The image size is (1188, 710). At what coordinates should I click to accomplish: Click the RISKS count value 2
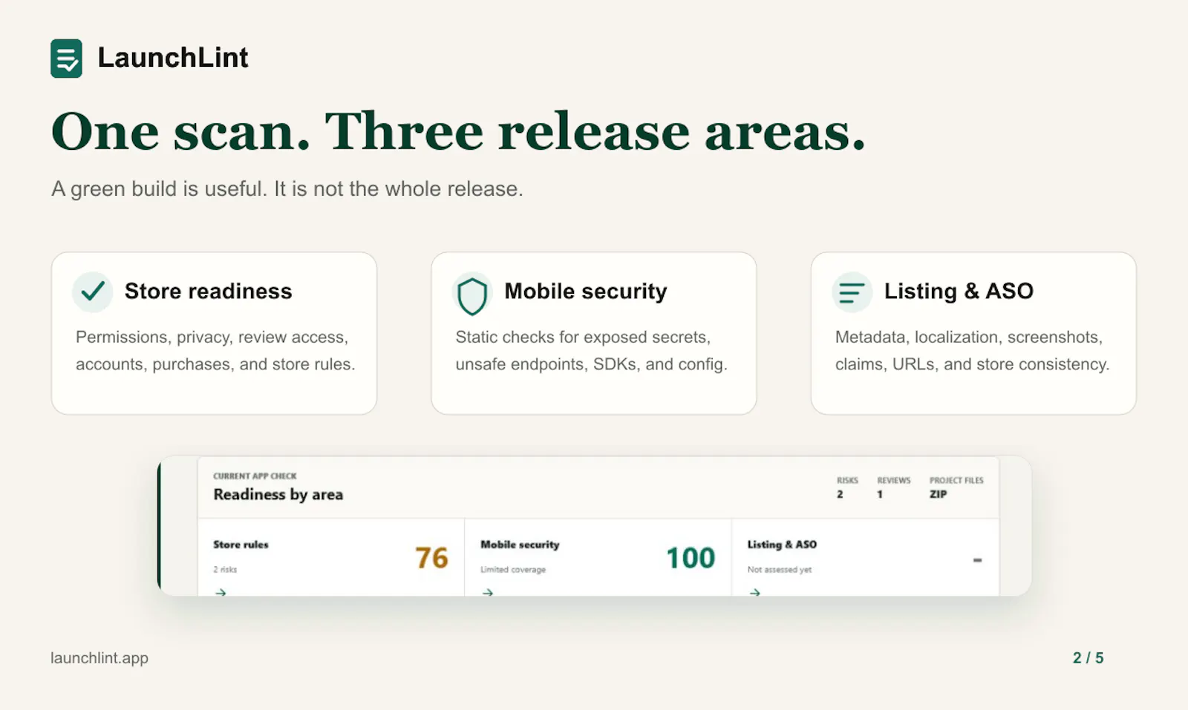840,494
